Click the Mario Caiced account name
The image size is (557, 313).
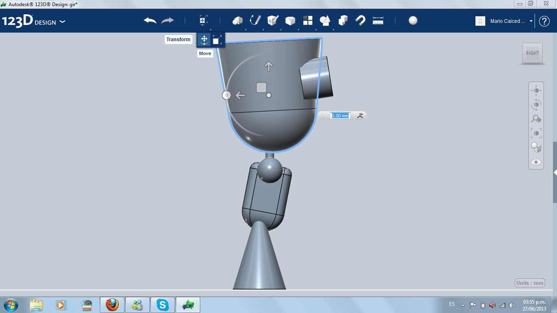click(508, 21)
